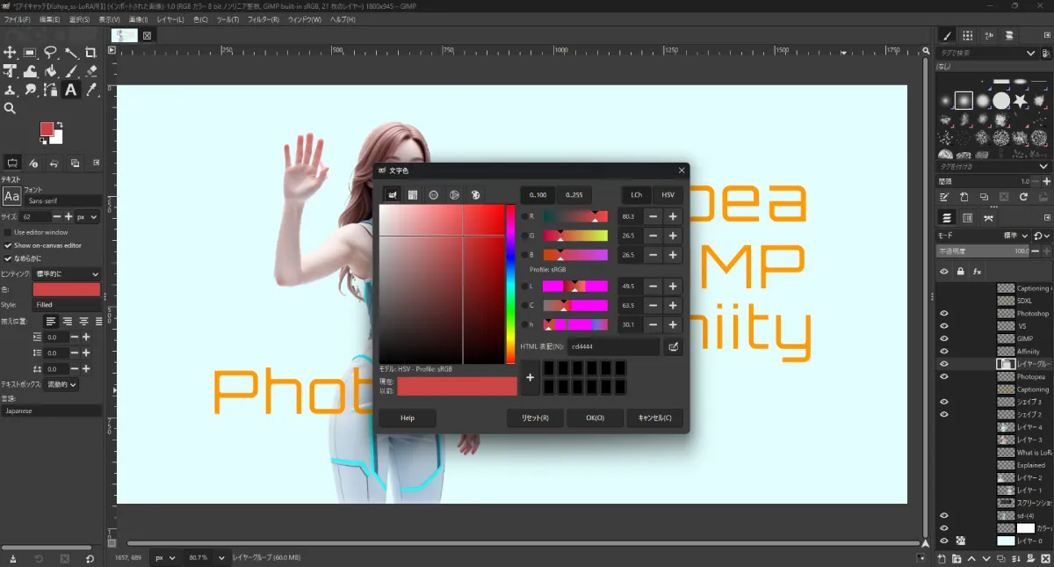The width and height of the screenshot is (1054, 567).
Task: Switch to the Eraser tool
Action: (91, 70)
